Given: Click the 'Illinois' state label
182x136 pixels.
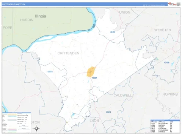Looking at the screenshot, I should [x=40, y=16].
